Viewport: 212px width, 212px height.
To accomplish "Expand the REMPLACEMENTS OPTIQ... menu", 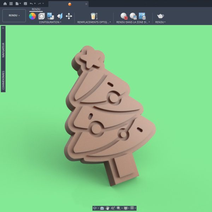I will click(94, 22).
